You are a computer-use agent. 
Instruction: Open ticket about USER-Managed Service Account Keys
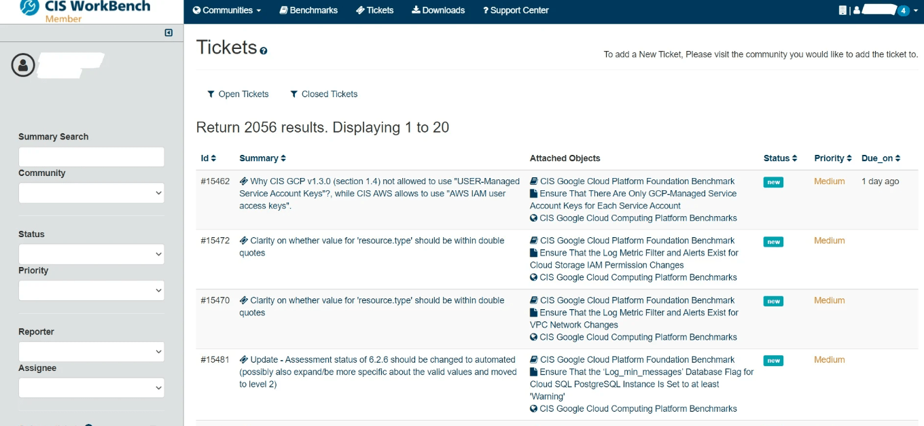(380, 194)
